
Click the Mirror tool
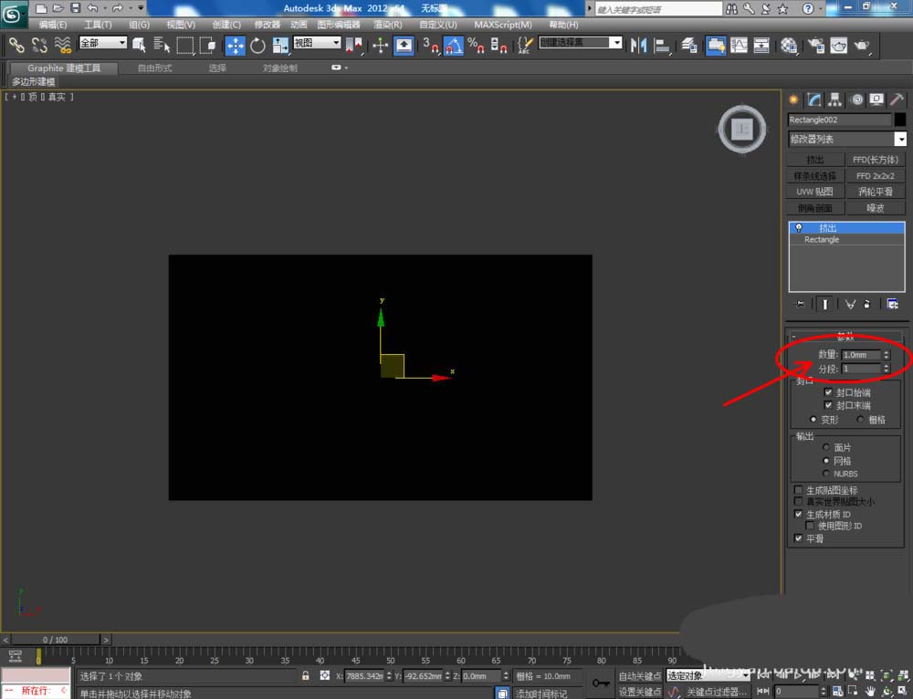[638, 45]
